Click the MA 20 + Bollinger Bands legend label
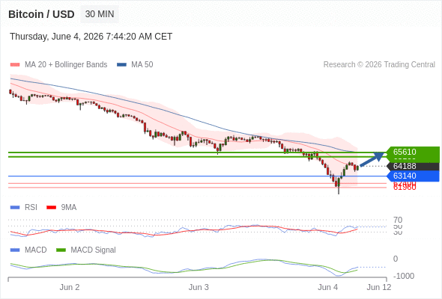The width and height of the screenshot is (442, 299). coord(66,65)
